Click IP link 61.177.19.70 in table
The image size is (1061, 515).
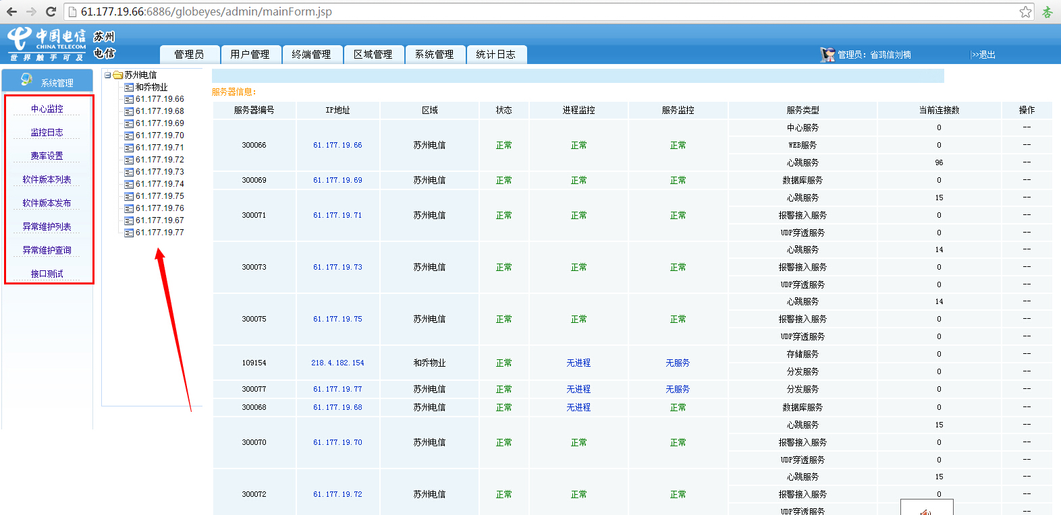(337, 442)
